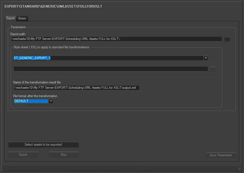Click the EXPORT\STANDARD\GENERIC title header
This screenshot has height=173, width=244.
pyautogui.click(x=53, y=6)
